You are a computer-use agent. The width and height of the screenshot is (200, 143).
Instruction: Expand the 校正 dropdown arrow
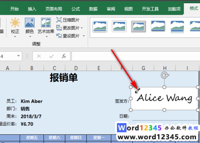pos(15,37)
